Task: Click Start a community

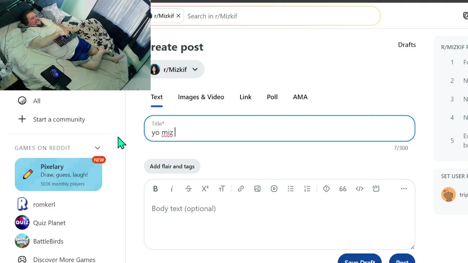Action: point(59,119)
